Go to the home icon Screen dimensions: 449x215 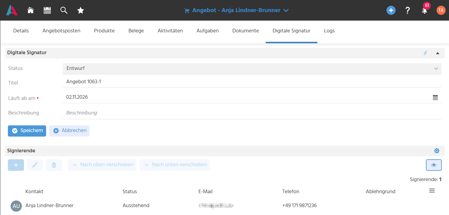pos(30,10)
